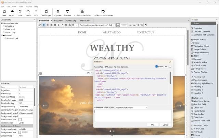Open the Options gear icon

(x=58, y=13)
